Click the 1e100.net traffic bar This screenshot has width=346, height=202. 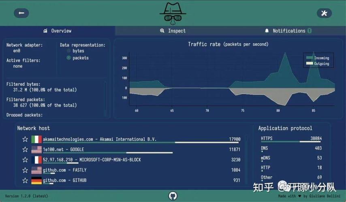point(108,153)
